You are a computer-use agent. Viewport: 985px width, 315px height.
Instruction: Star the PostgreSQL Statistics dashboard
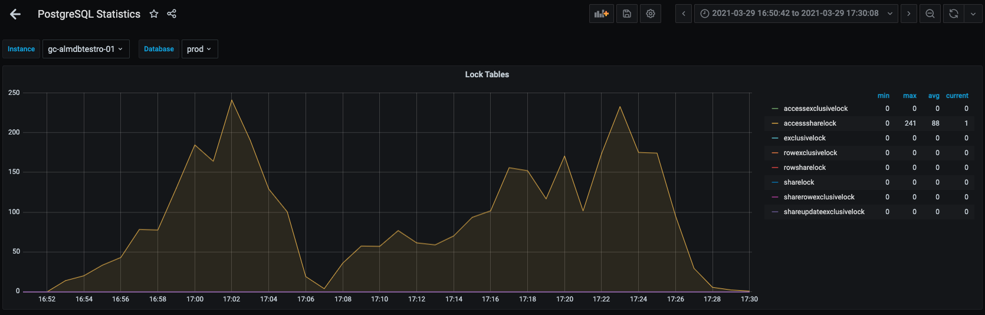154,14
